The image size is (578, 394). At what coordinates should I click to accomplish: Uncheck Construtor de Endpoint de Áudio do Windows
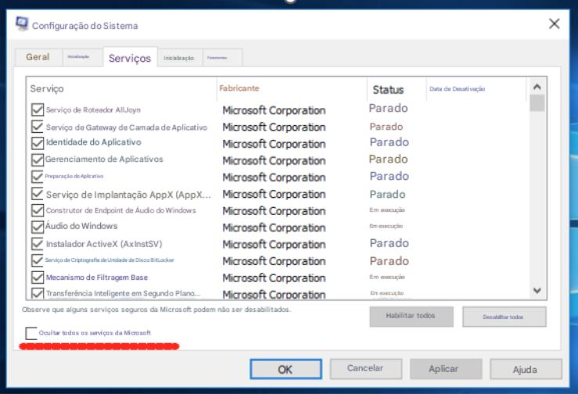tap(38, 210)
